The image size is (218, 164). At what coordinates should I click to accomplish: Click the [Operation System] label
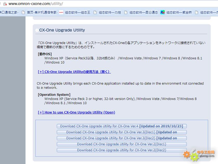pos(54,95)
